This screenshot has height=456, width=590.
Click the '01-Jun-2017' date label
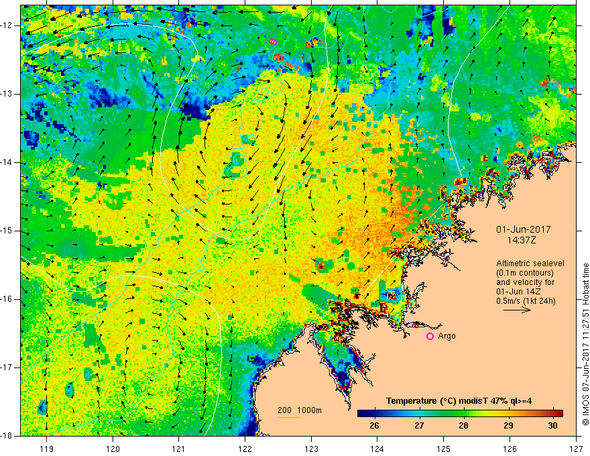click(x=524, y=229)
